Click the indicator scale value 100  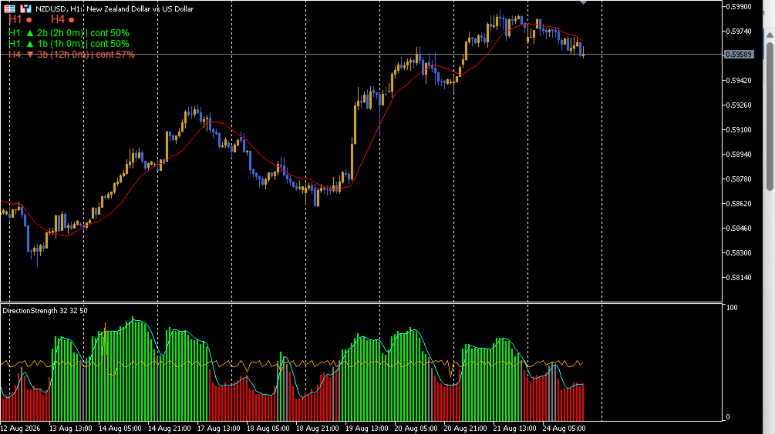(x=732, y=307)
